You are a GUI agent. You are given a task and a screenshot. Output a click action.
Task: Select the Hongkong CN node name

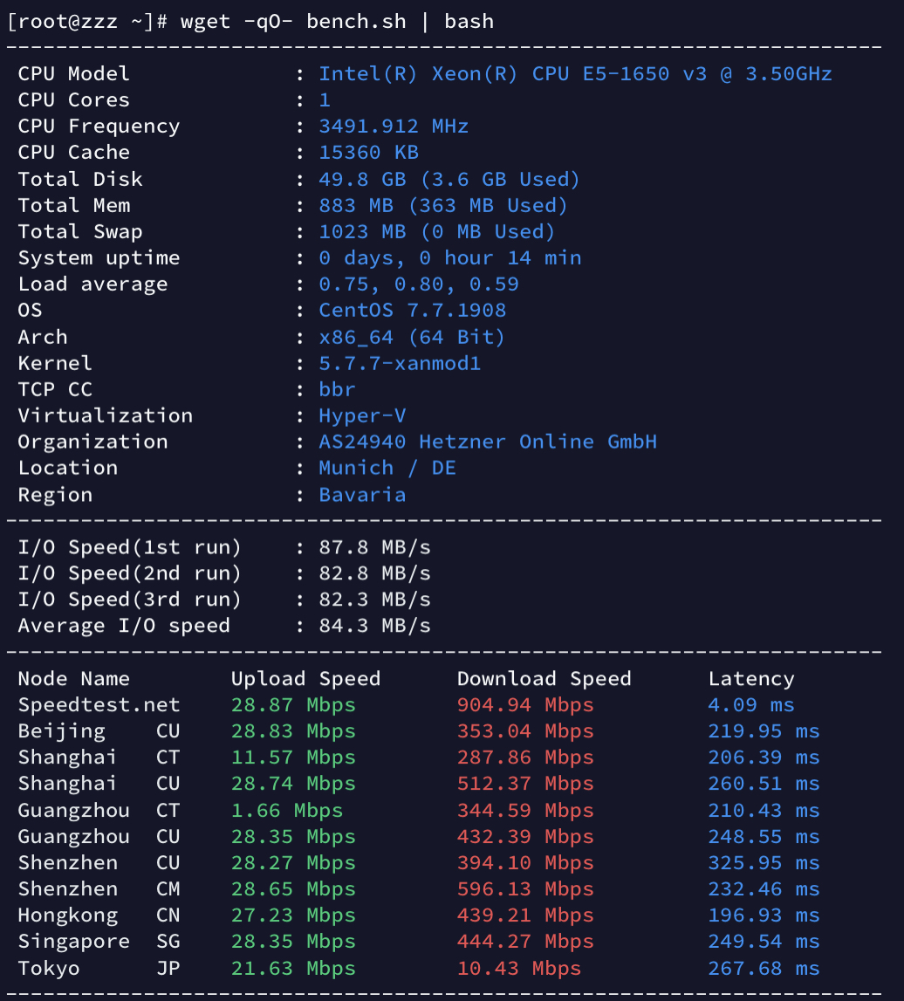point(99,915)
